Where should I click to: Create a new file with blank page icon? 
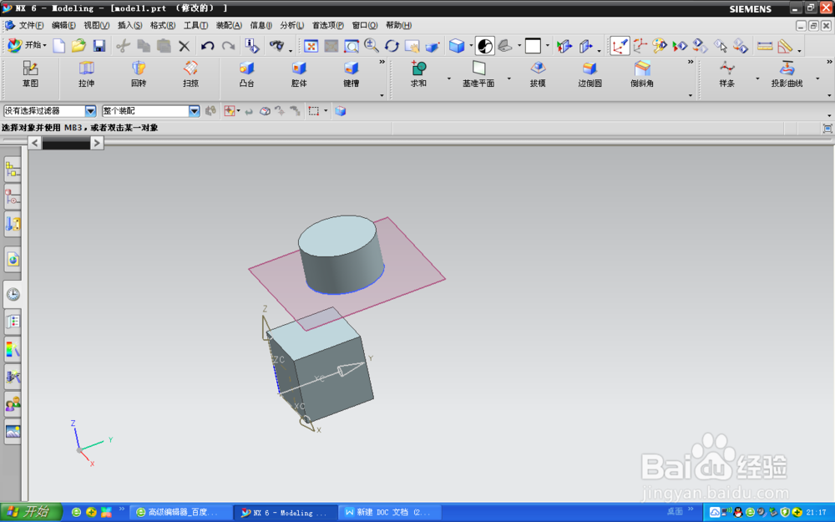click(59, 46)
